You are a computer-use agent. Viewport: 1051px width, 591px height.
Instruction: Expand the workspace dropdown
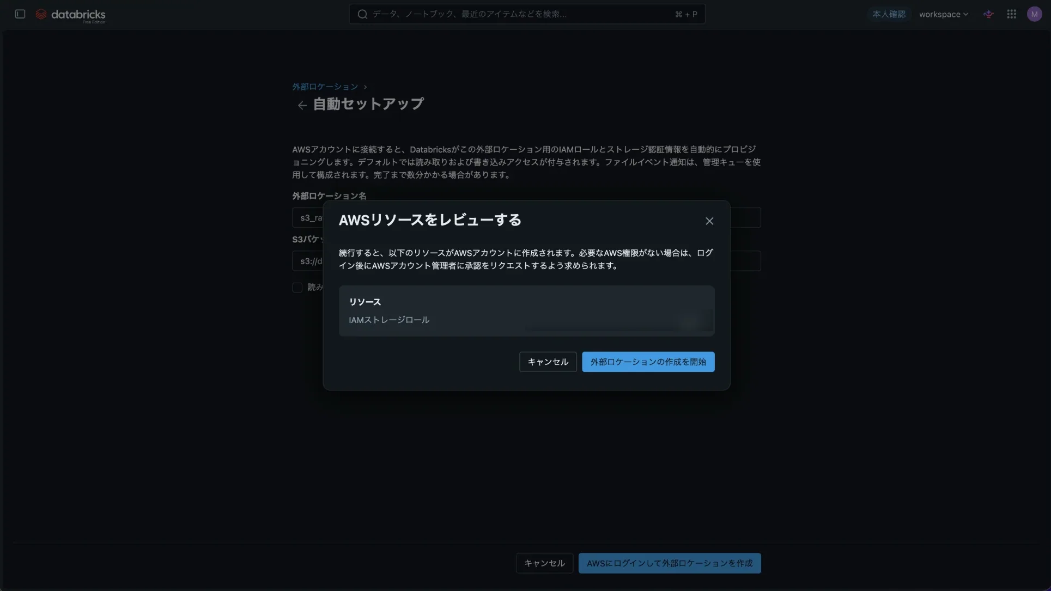943,14
